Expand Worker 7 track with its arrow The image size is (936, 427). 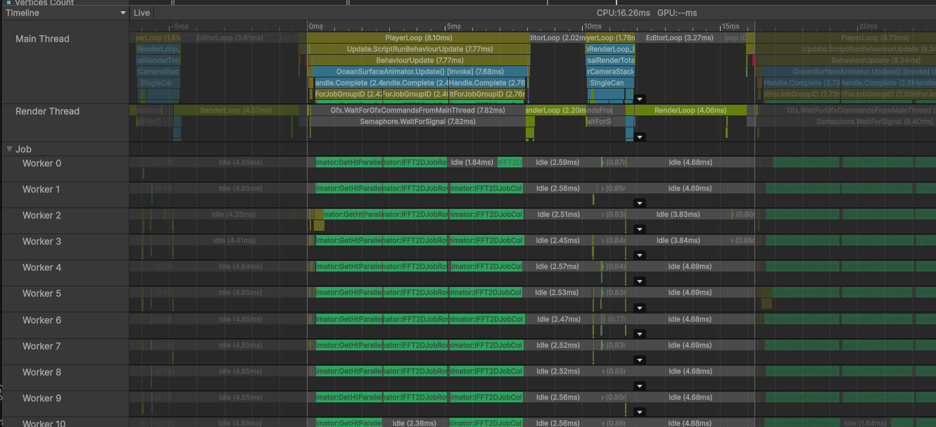640,359
